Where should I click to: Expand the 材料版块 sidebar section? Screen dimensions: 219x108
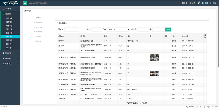tap(10, 53)
